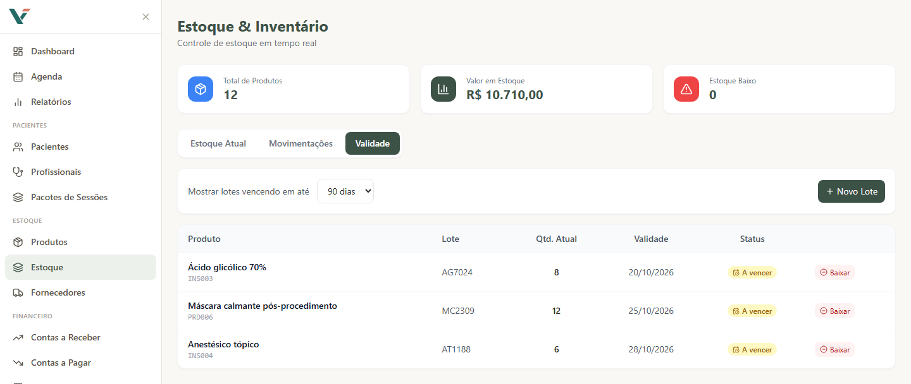Click product code INS003
Image resolution: width=911 pixels, height=384 pixels.
(201, 279)
